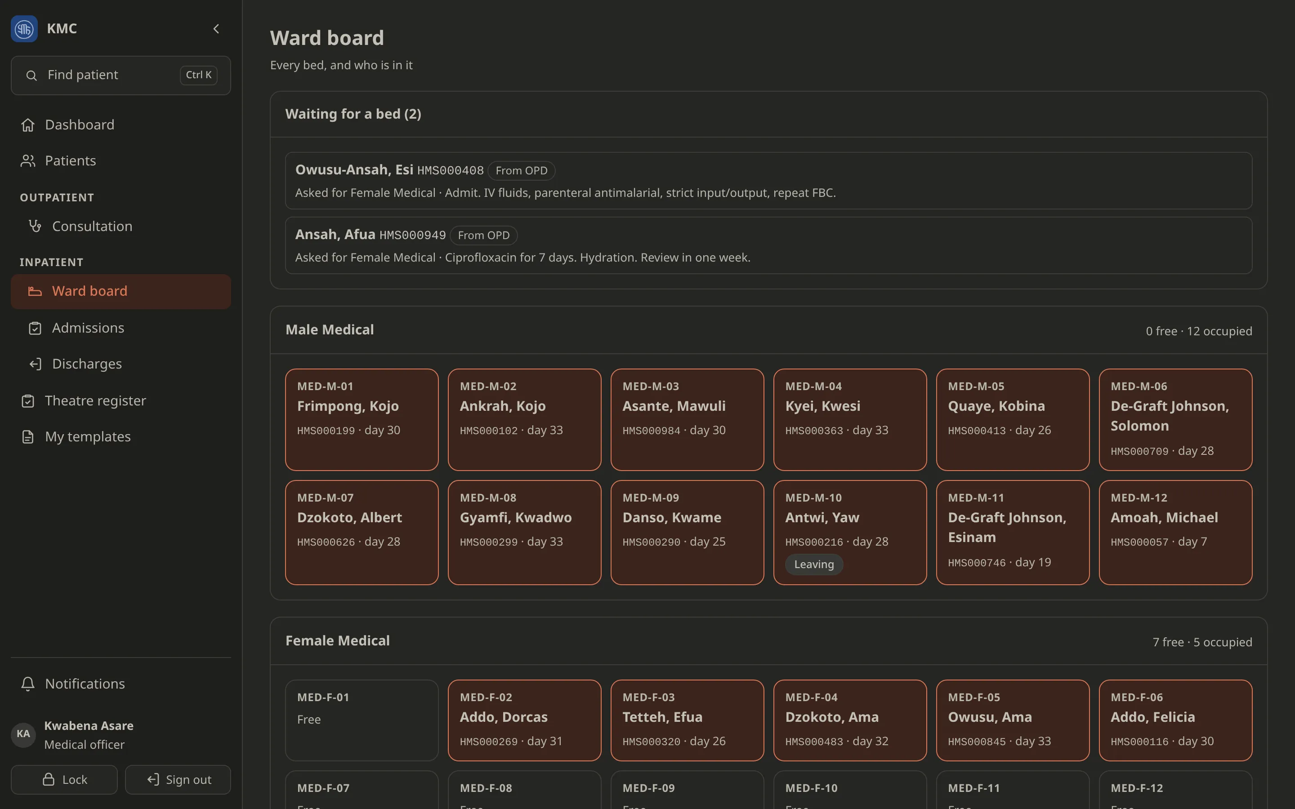
Task: Select the Ansah, Afua waiting-list row
Action: pos(768,245)
